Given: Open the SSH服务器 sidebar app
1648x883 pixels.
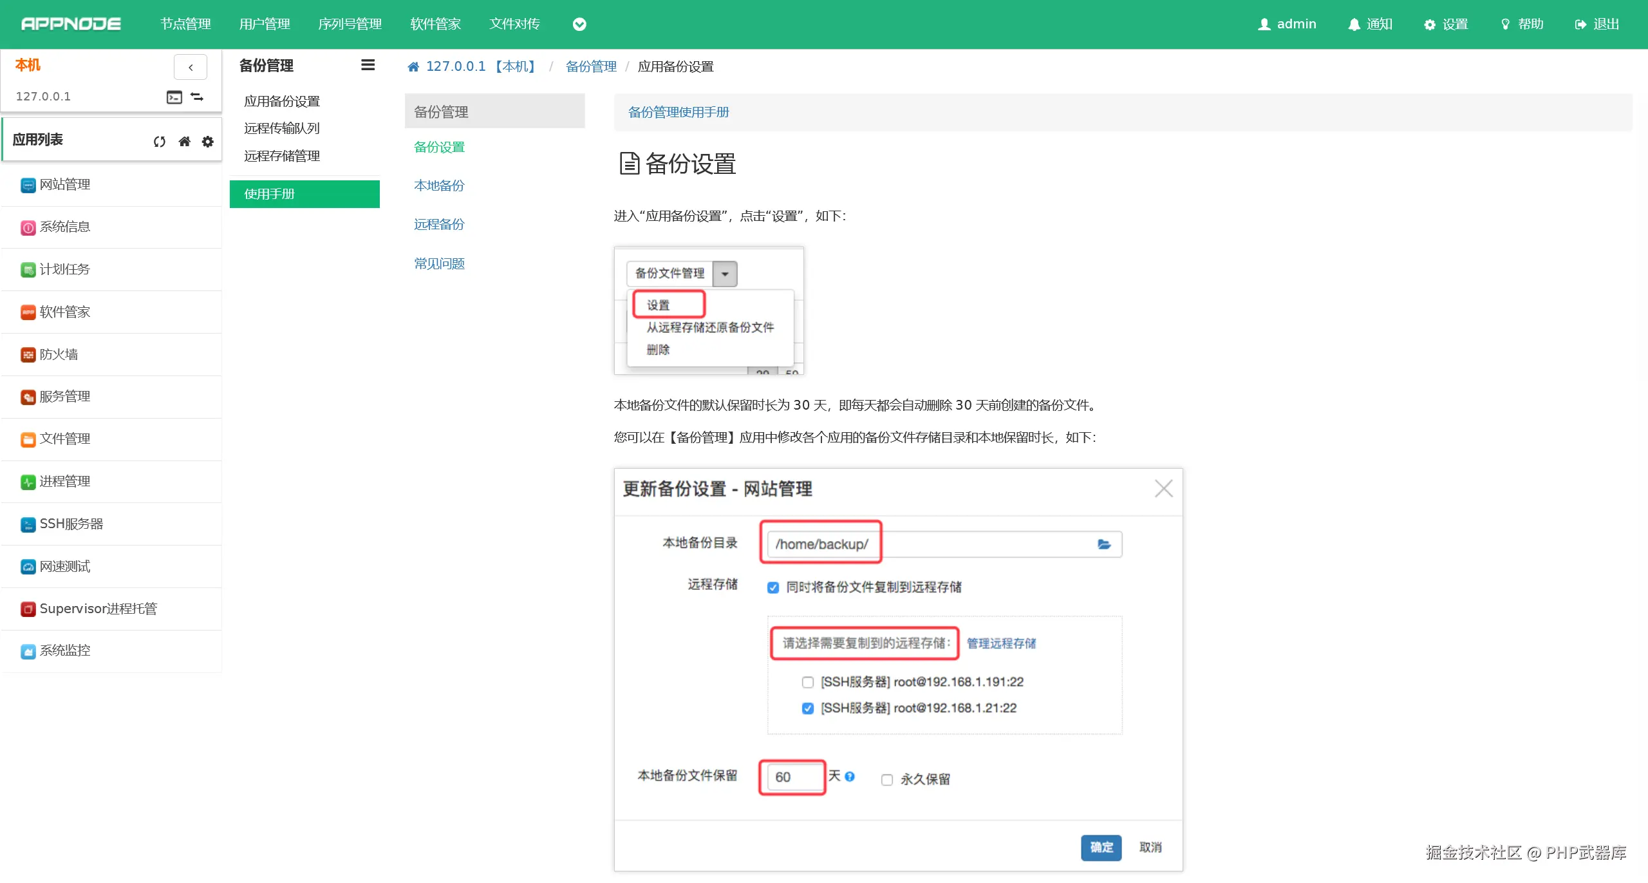Looking at the screenshot, I should pos(71,524).
